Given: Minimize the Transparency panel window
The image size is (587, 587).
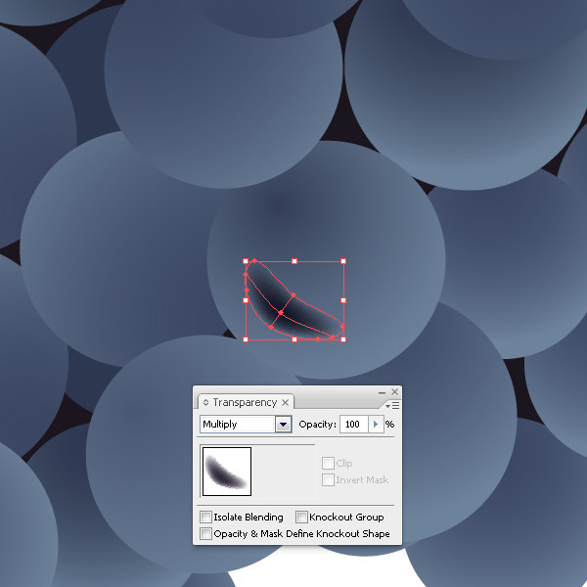Looking at the screenshot, I should 382,392.
